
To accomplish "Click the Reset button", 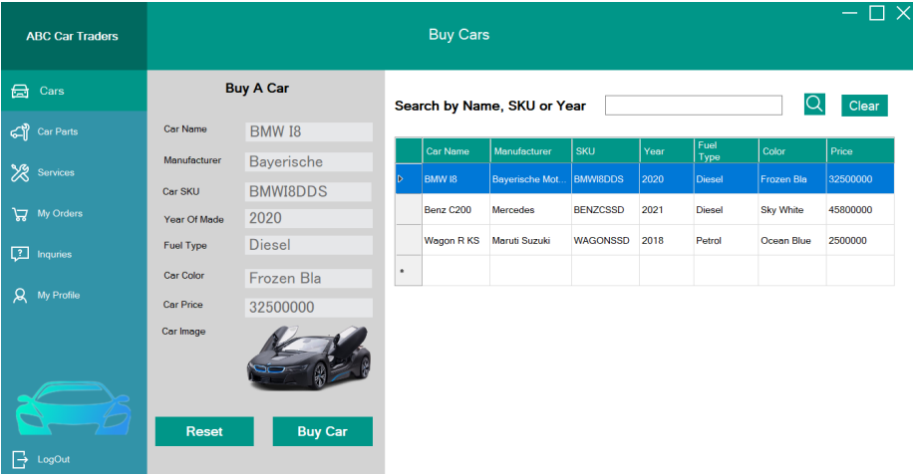I will 204,431.
